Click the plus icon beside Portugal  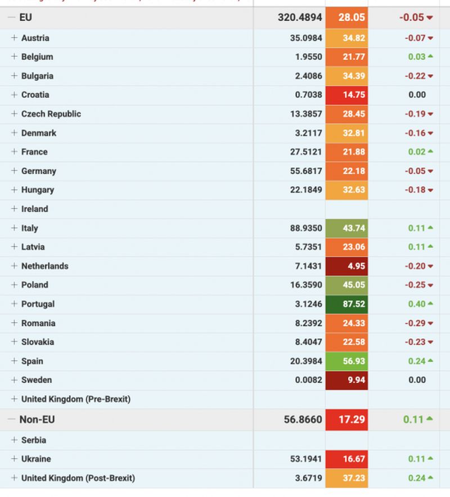pyautogui.click(x=15, y=304)
